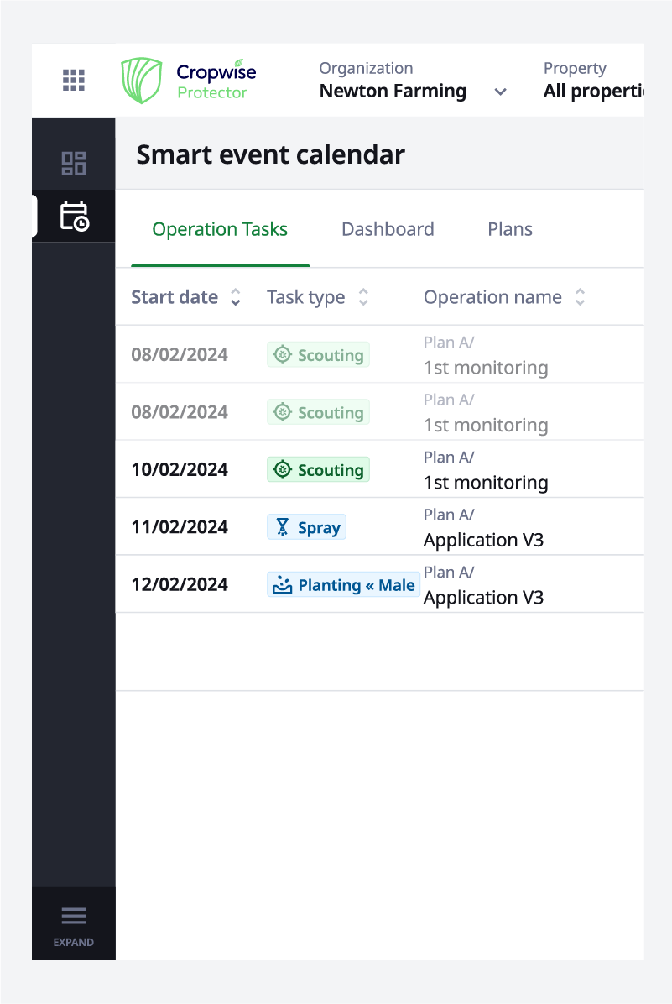The height and width of the screenshot is (1004, 672).
Task: Sort by Operation name column arrows
Action: 580,297
